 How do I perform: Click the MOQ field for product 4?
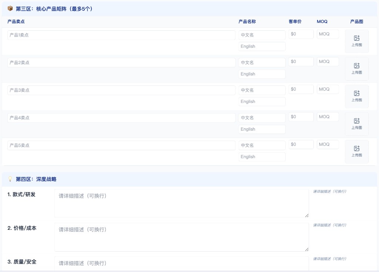coord(328,117)
